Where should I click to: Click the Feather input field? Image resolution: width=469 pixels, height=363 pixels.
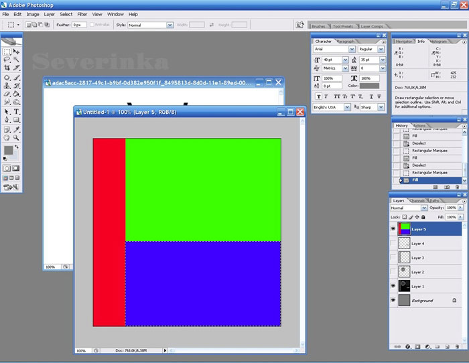click(80, 25)
